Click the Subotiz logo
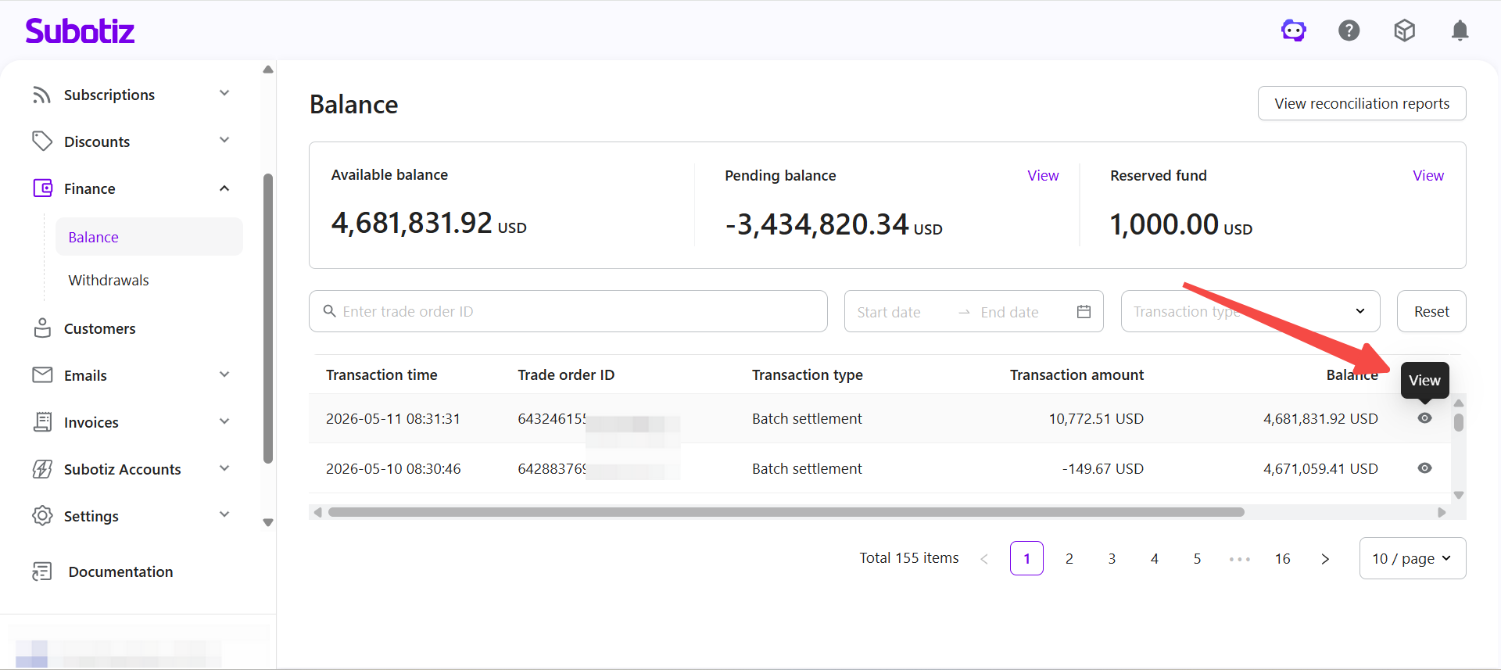The image size is (1501, 670). (80, 30)
